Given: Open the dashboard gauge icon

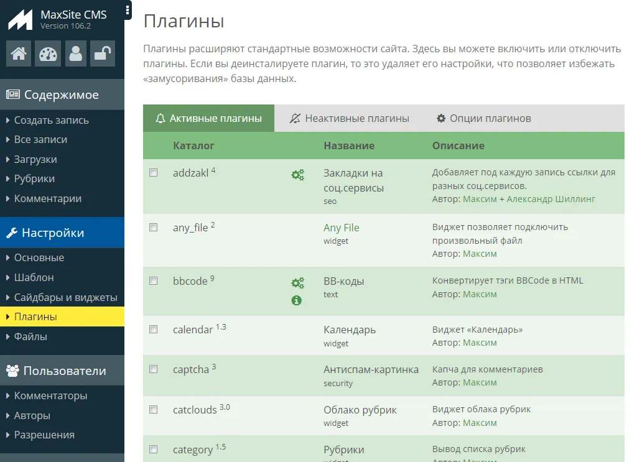Looking at the screenshot, I should click(47, 54).
